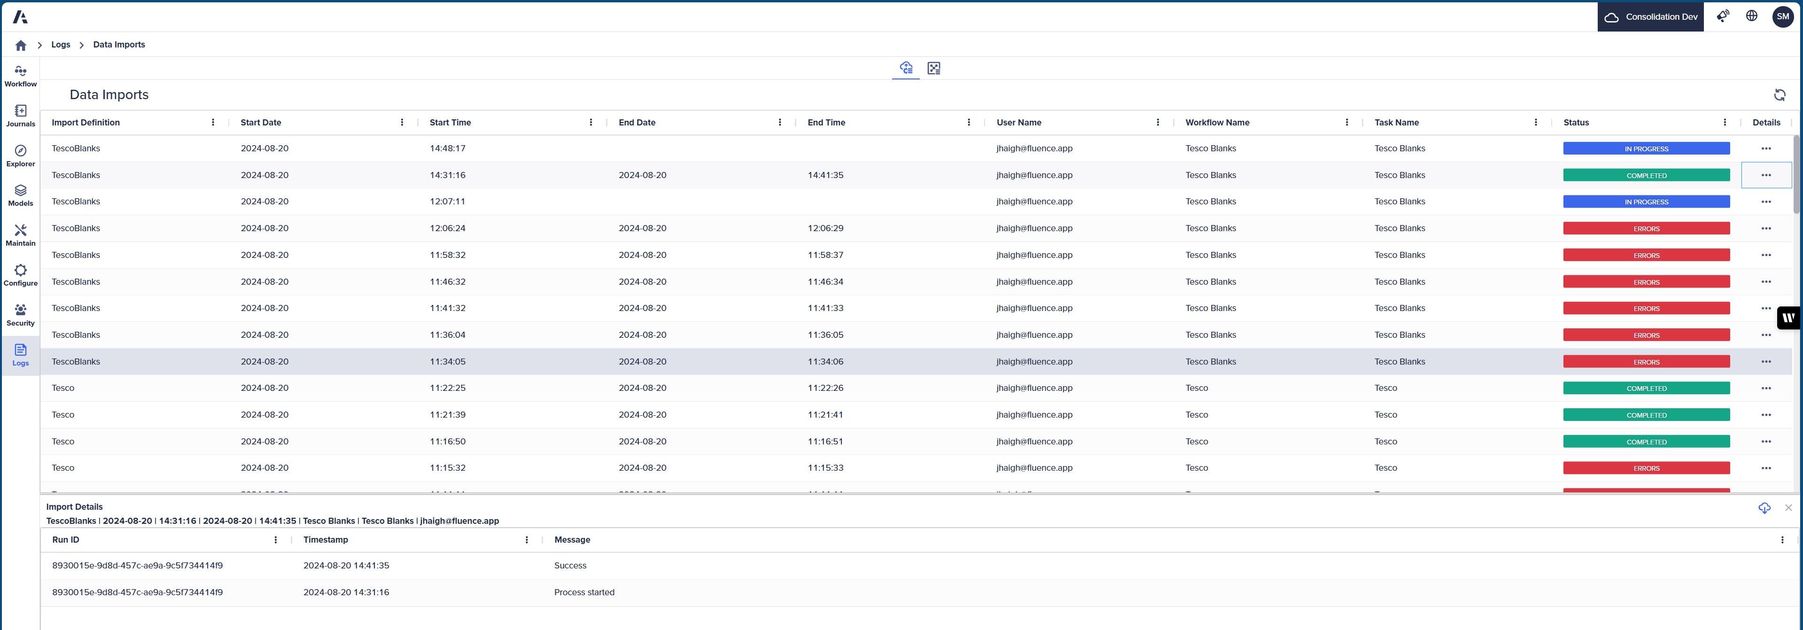The image size is (1803, 630).
Task: Sort by Status column header
Action: (1576, 123)
